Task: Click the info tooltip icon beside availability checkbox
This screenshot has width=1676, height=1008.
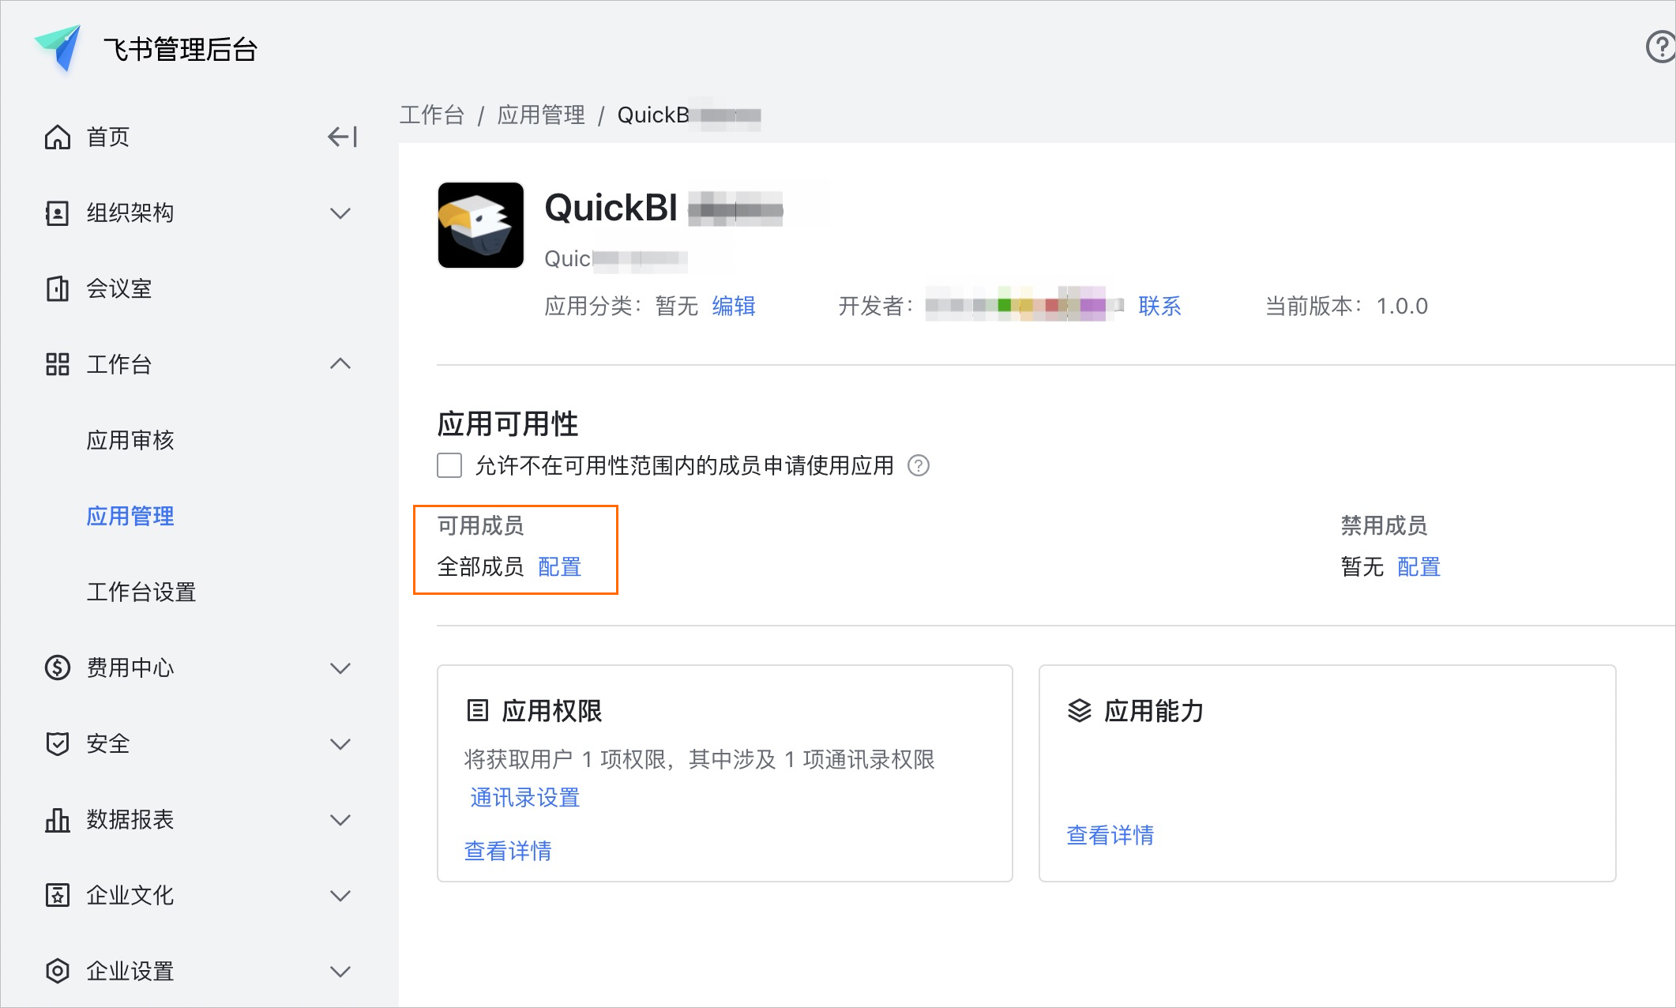Action: click(919, 465)
